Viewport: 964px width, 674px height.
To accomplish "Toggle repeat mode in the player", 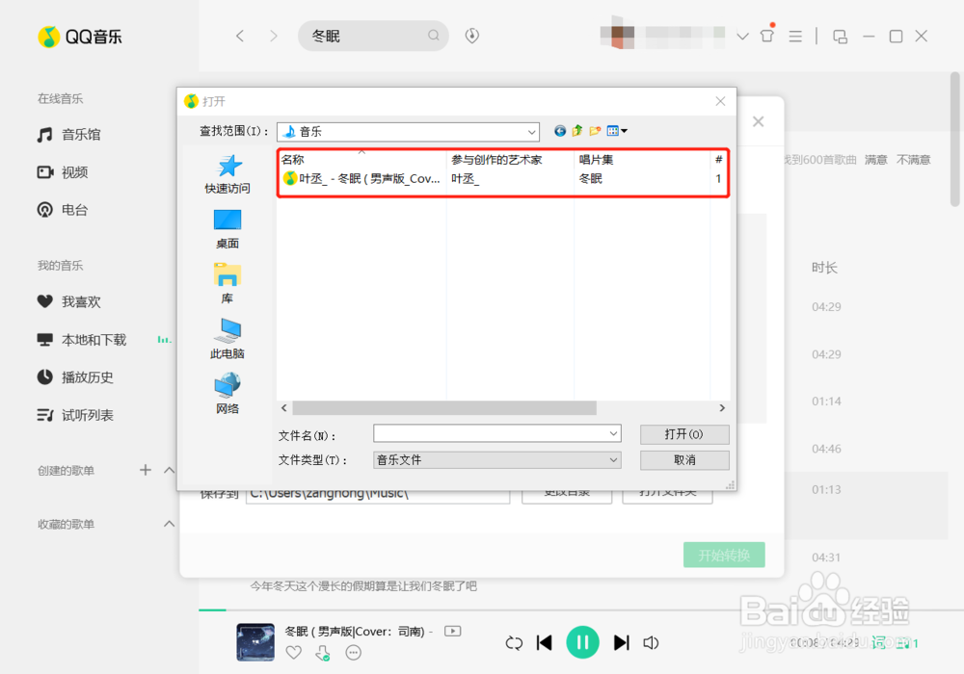I will 514,642.
